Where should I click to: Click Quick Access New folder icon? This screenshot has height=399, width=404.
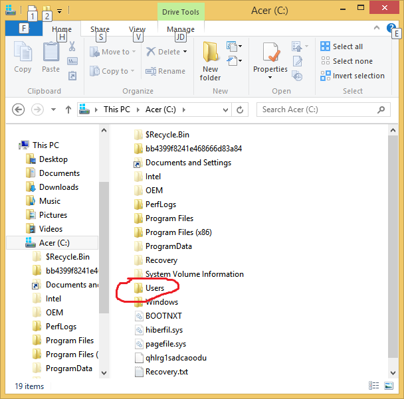pos(47,10)
